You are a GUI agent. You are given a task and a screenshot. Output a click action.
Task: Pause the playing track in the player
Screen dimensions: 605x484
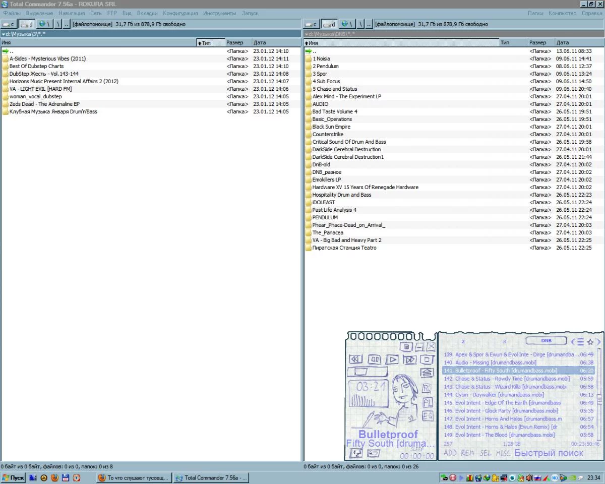tap(374, 359)
